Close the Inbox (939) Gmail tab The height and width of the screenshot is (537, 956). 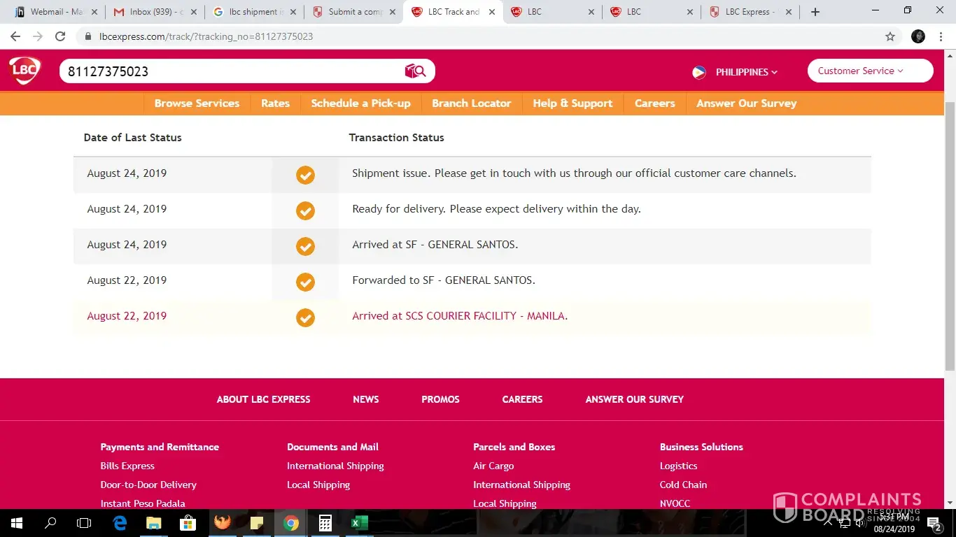click(x=194, y=12)
